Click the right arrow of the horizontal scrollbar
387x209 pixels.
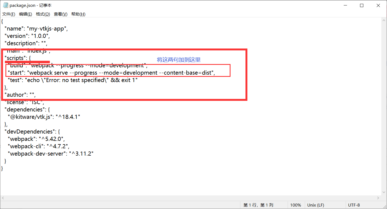pyautogui.click(x=378, y=198)
